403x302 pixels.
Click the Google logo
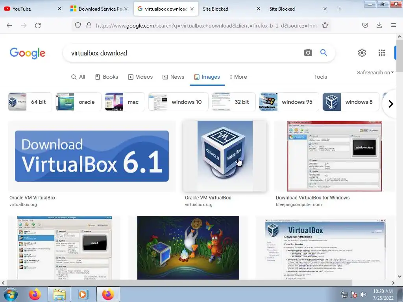(x=28, y=53)
